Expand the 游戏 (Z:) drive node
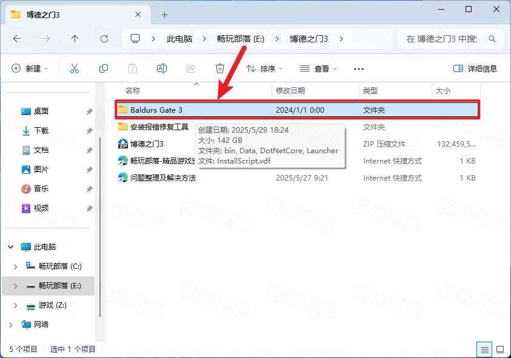The width and height of the screenshot is (511, 358). pyautogui.click(x=15, y=305)
